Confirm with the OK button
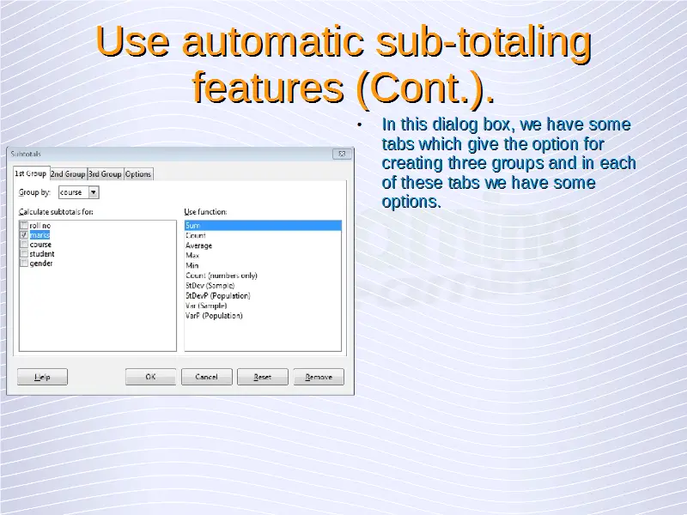 150,377
